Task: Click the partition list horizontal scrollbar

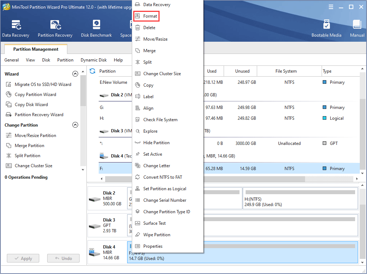Action: coord(205,179)
